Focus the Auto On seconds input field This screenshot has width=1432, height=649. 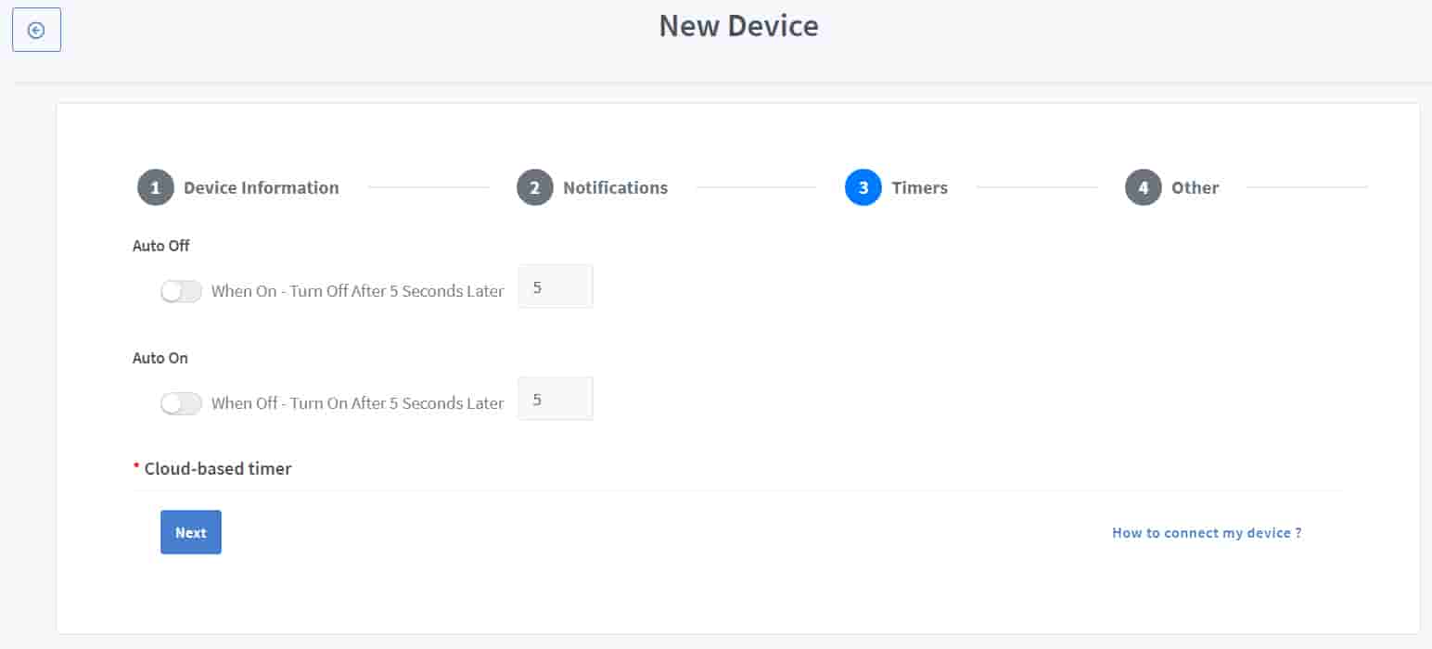tap(556, 400)
